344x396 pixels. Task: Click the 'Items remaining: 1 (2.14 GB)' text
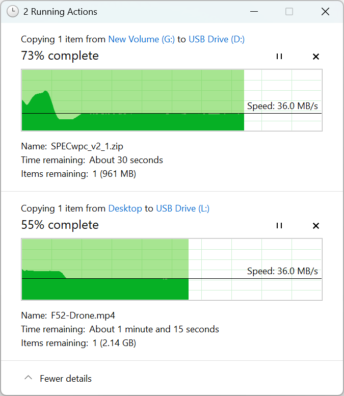pyautogui.click(x=78, y=343)
